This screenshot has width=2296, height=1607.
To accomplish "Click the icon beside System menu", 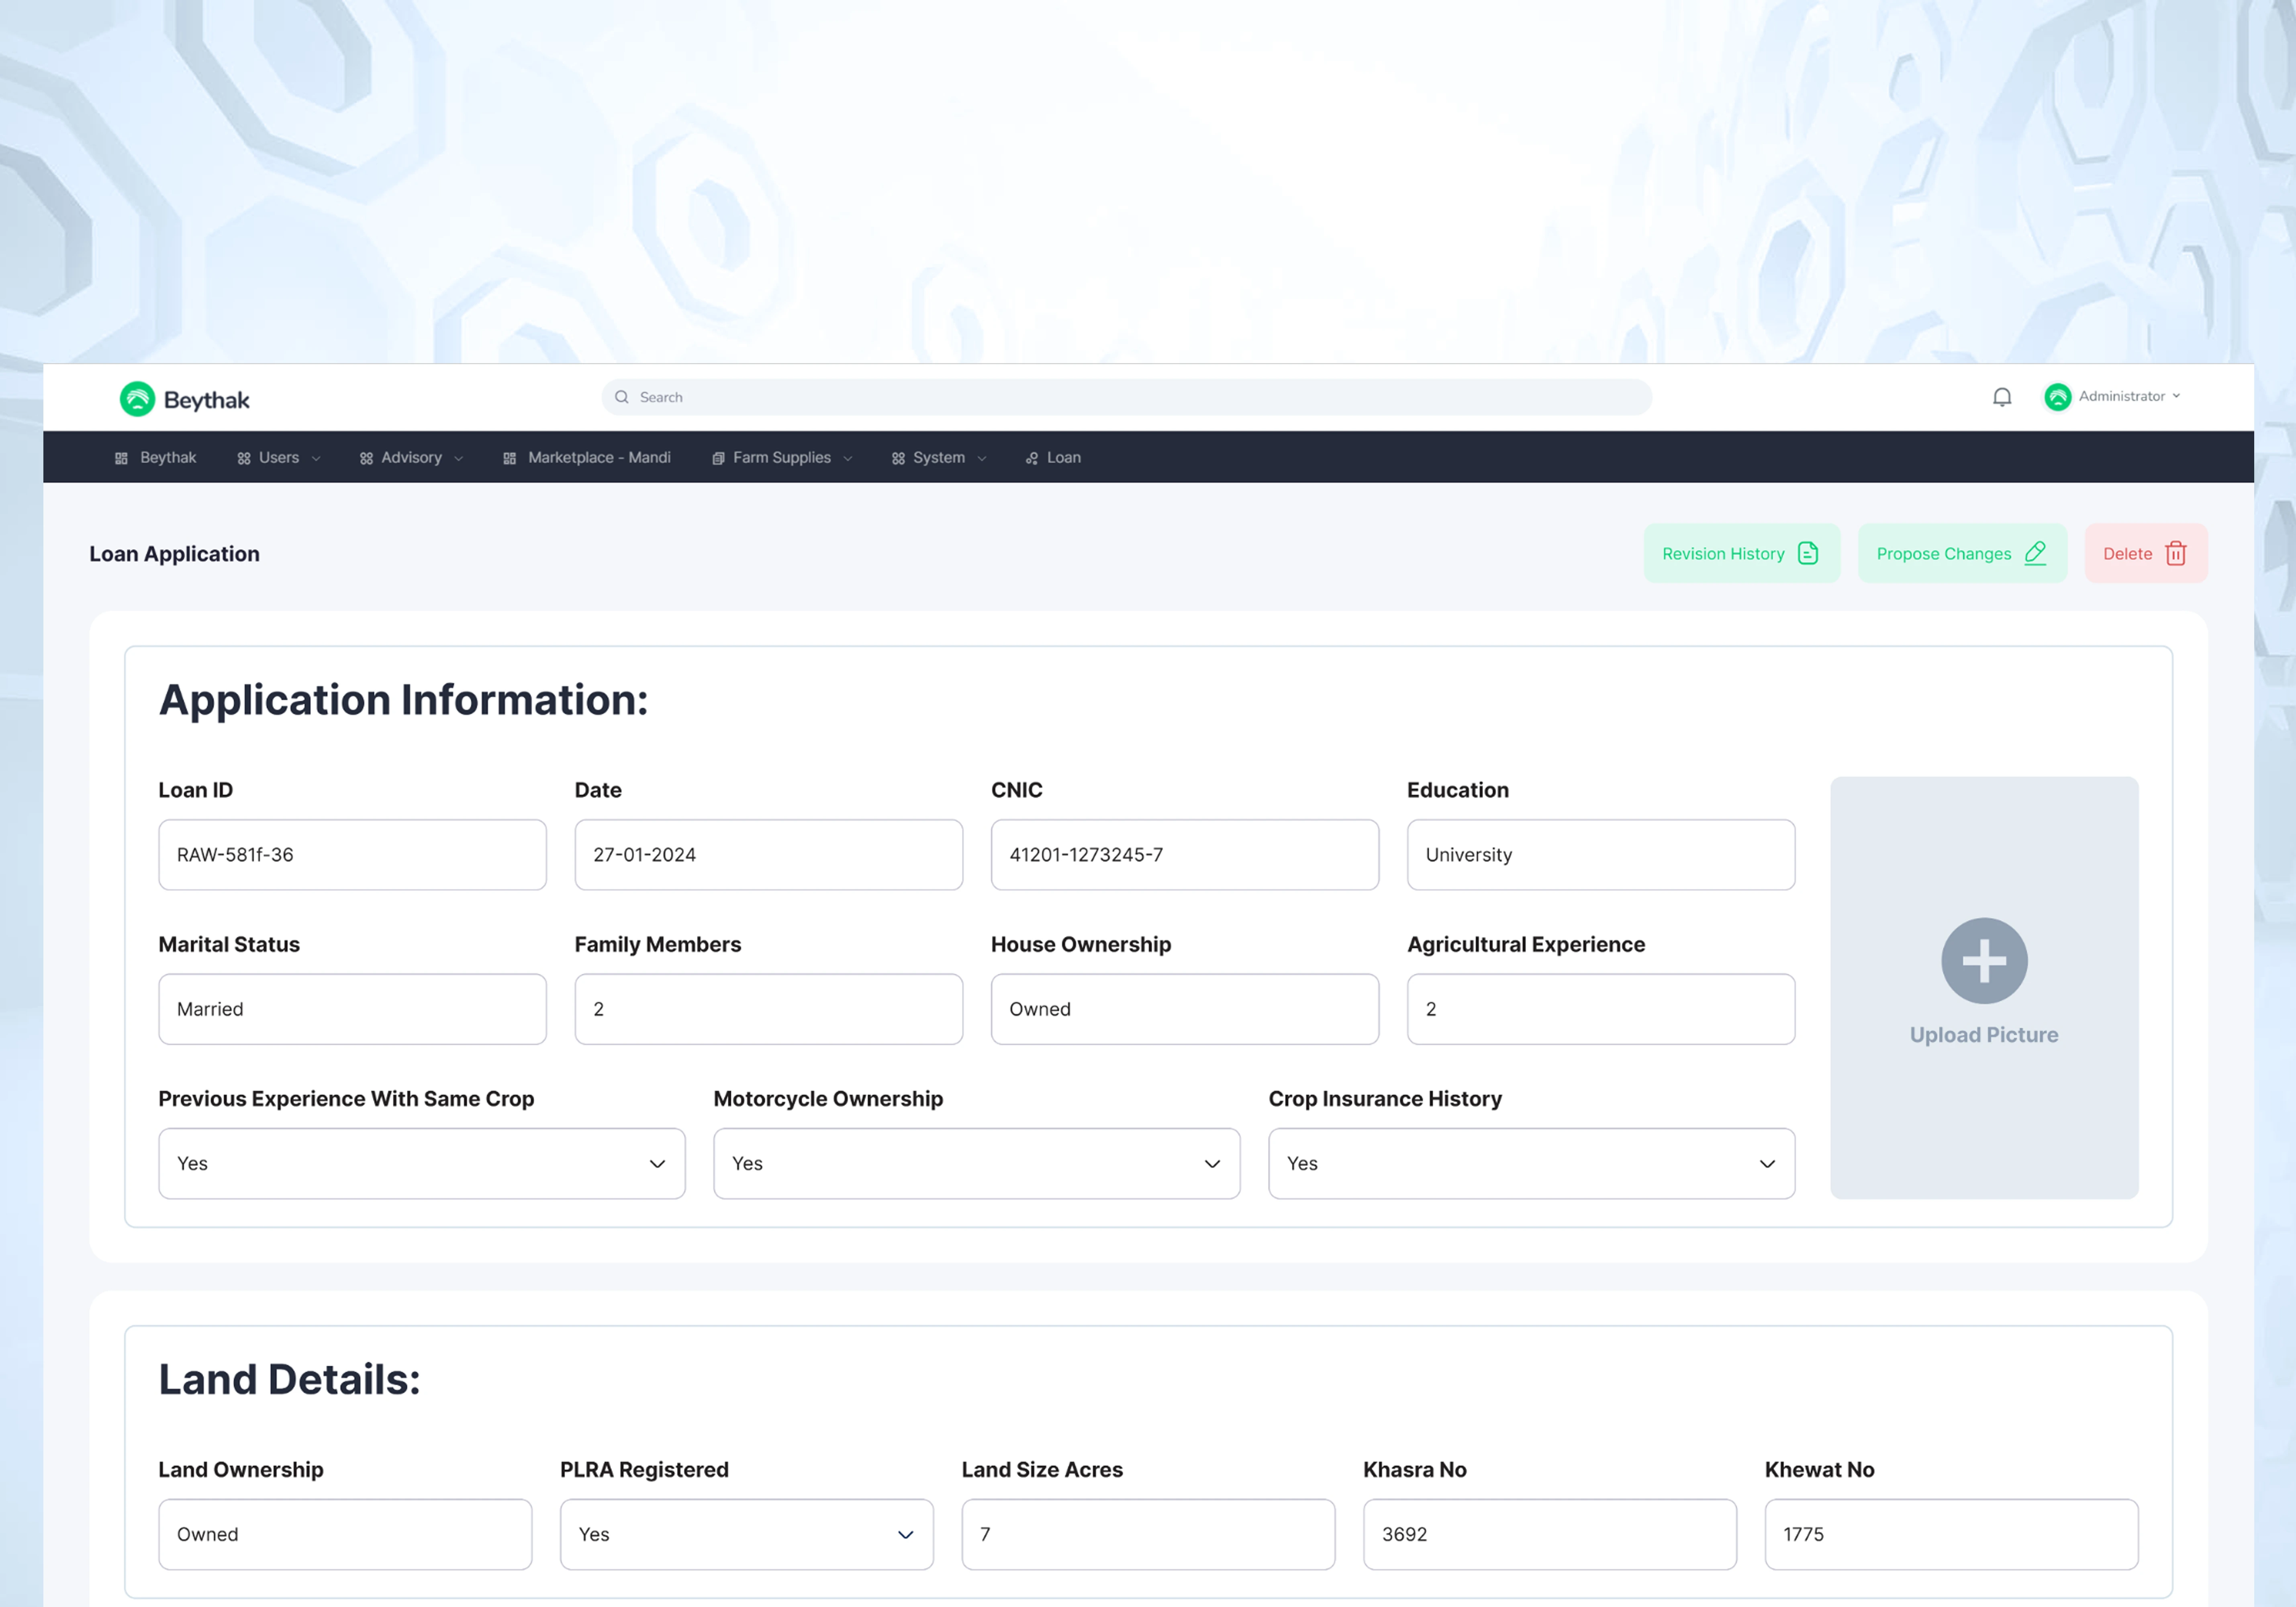I will tap(898, 458).
